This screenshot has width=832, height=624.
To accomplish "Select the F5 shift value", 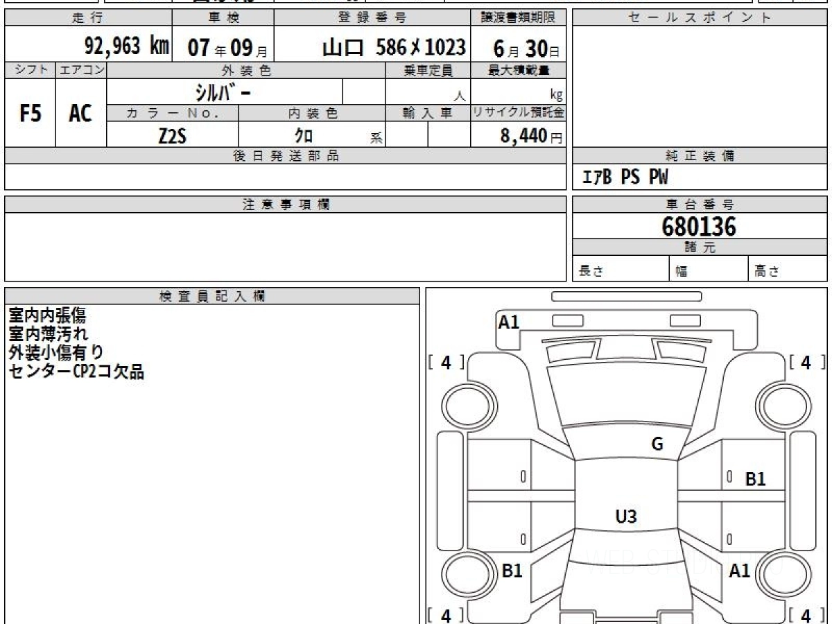I will tap(30, 113).
